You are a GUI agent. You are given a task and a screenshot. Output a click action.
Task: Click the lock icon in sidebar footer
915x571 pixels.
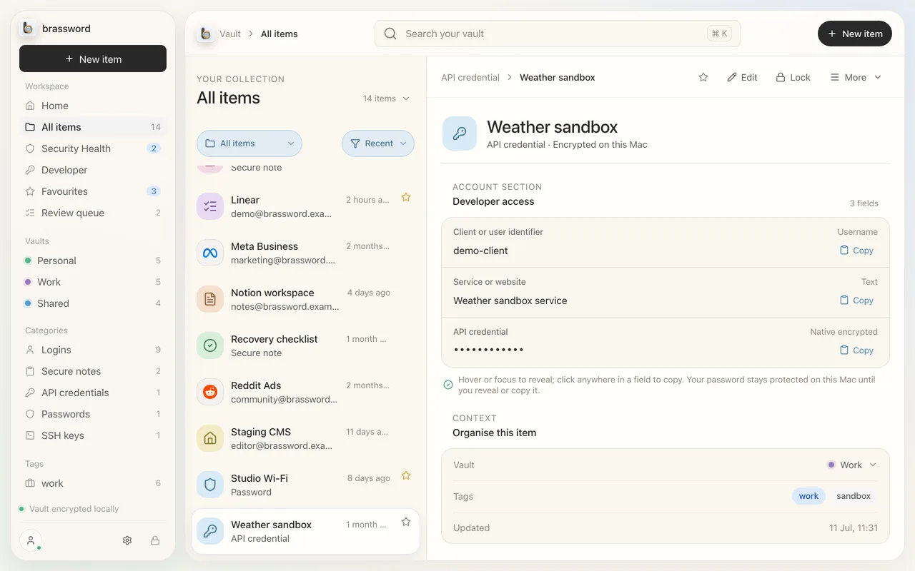click(155, 540)
